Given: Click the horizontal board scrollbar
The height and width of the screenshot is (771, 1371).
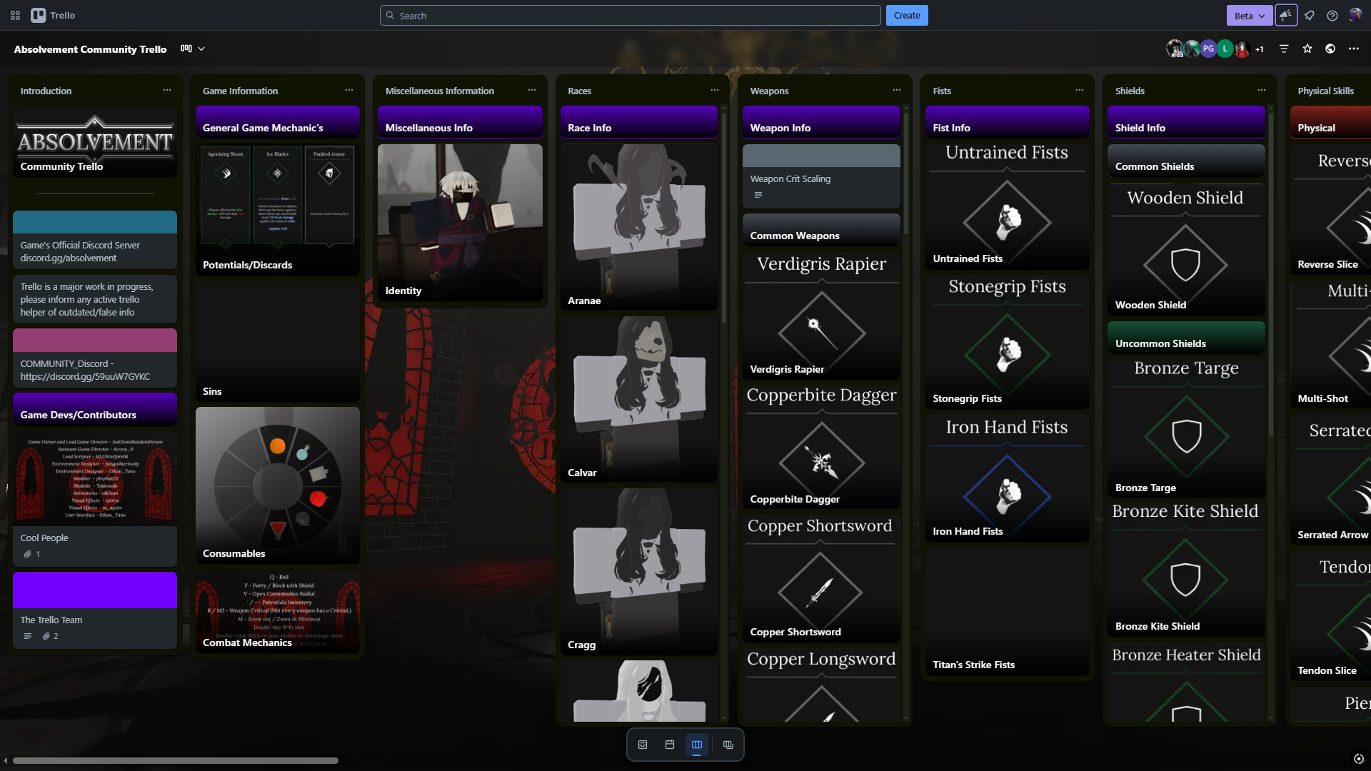Looking at the screenshot, I should pos(175,760).
